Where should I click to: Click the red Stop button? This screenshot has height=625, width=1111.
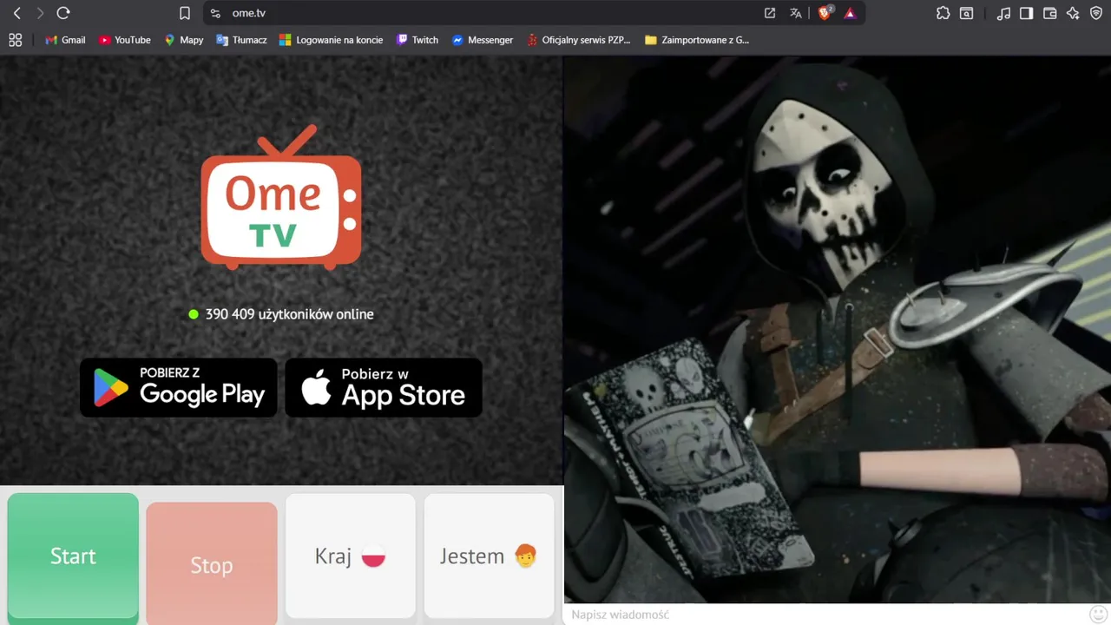pos(212,565)
